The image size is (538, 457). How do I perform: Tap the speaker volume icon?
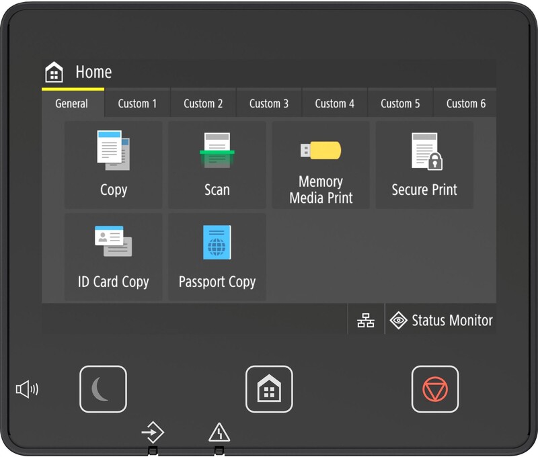(28, 388)
